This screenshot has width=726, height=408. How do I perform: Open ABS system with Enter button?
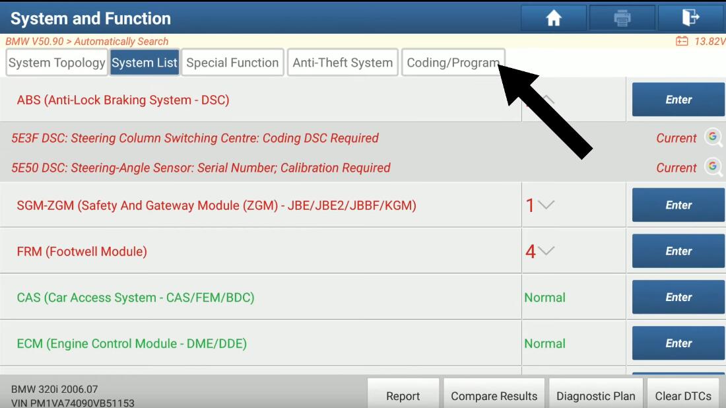(x=678, y=100)
